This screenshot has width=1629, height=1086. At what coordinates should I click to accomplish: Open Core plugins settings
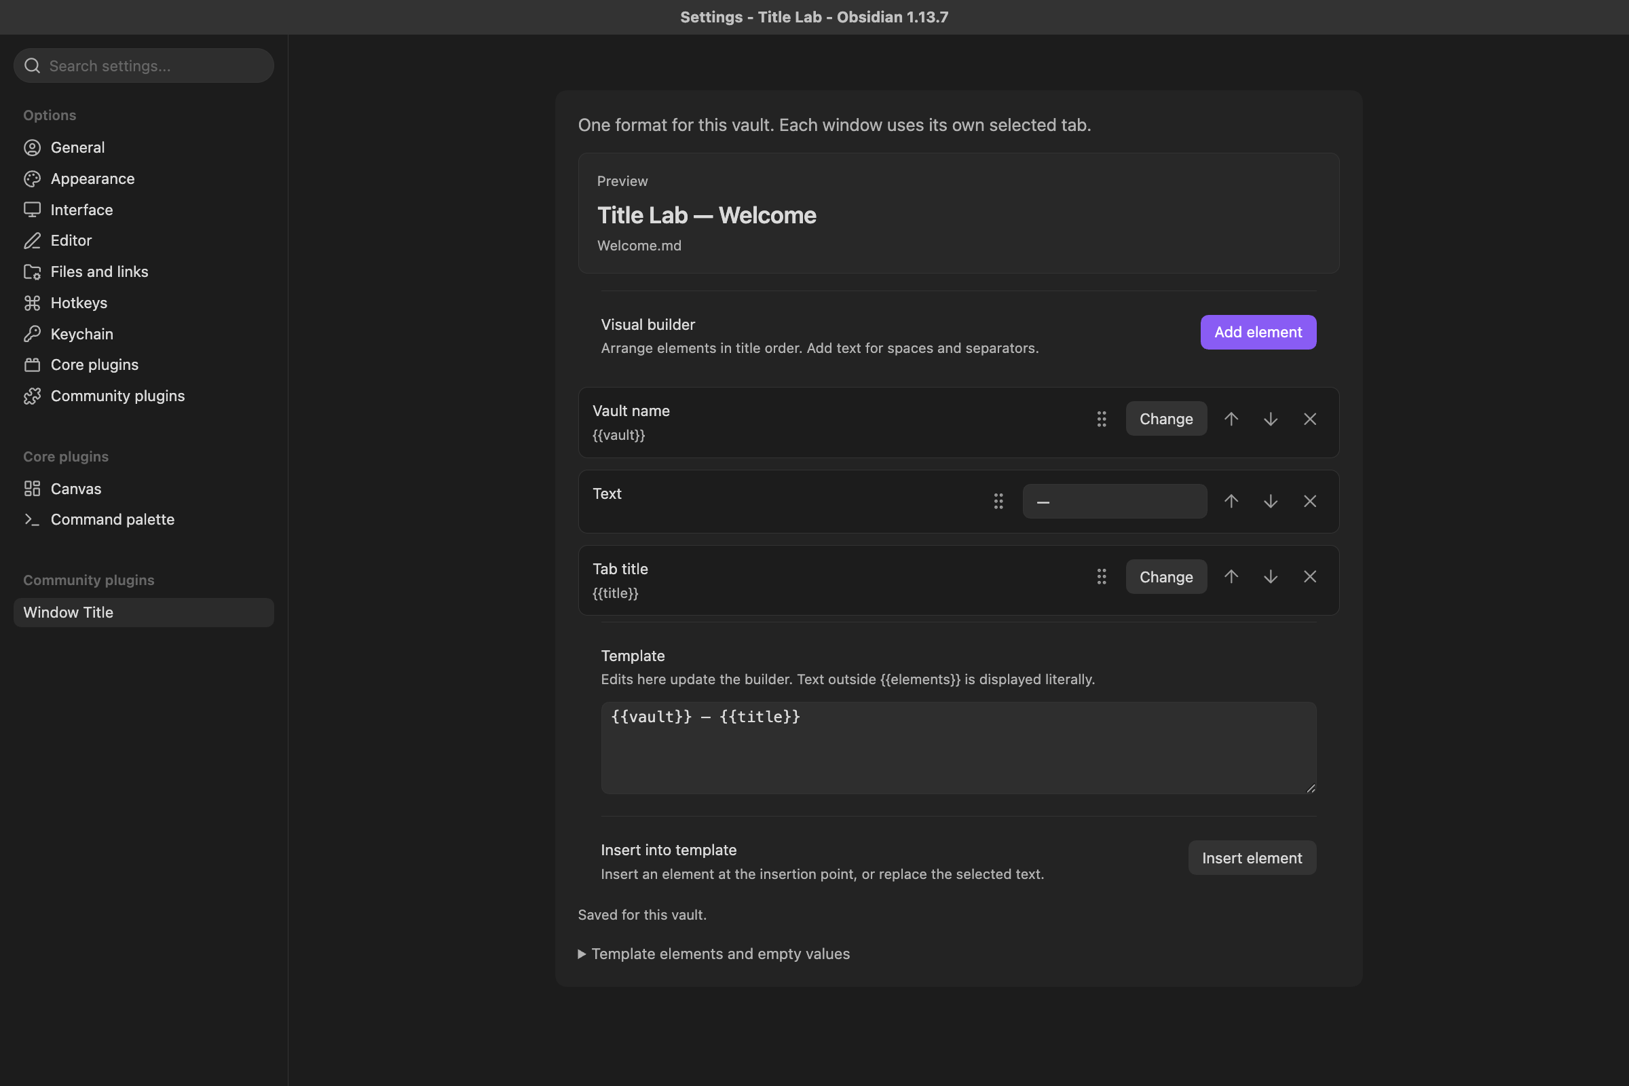tap(144, 364)
